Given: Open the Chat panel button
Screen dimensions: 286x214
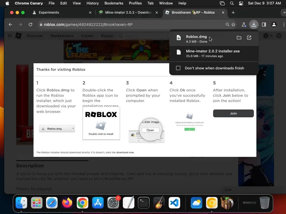Looking at the screenshot, I should coord(228,189).
